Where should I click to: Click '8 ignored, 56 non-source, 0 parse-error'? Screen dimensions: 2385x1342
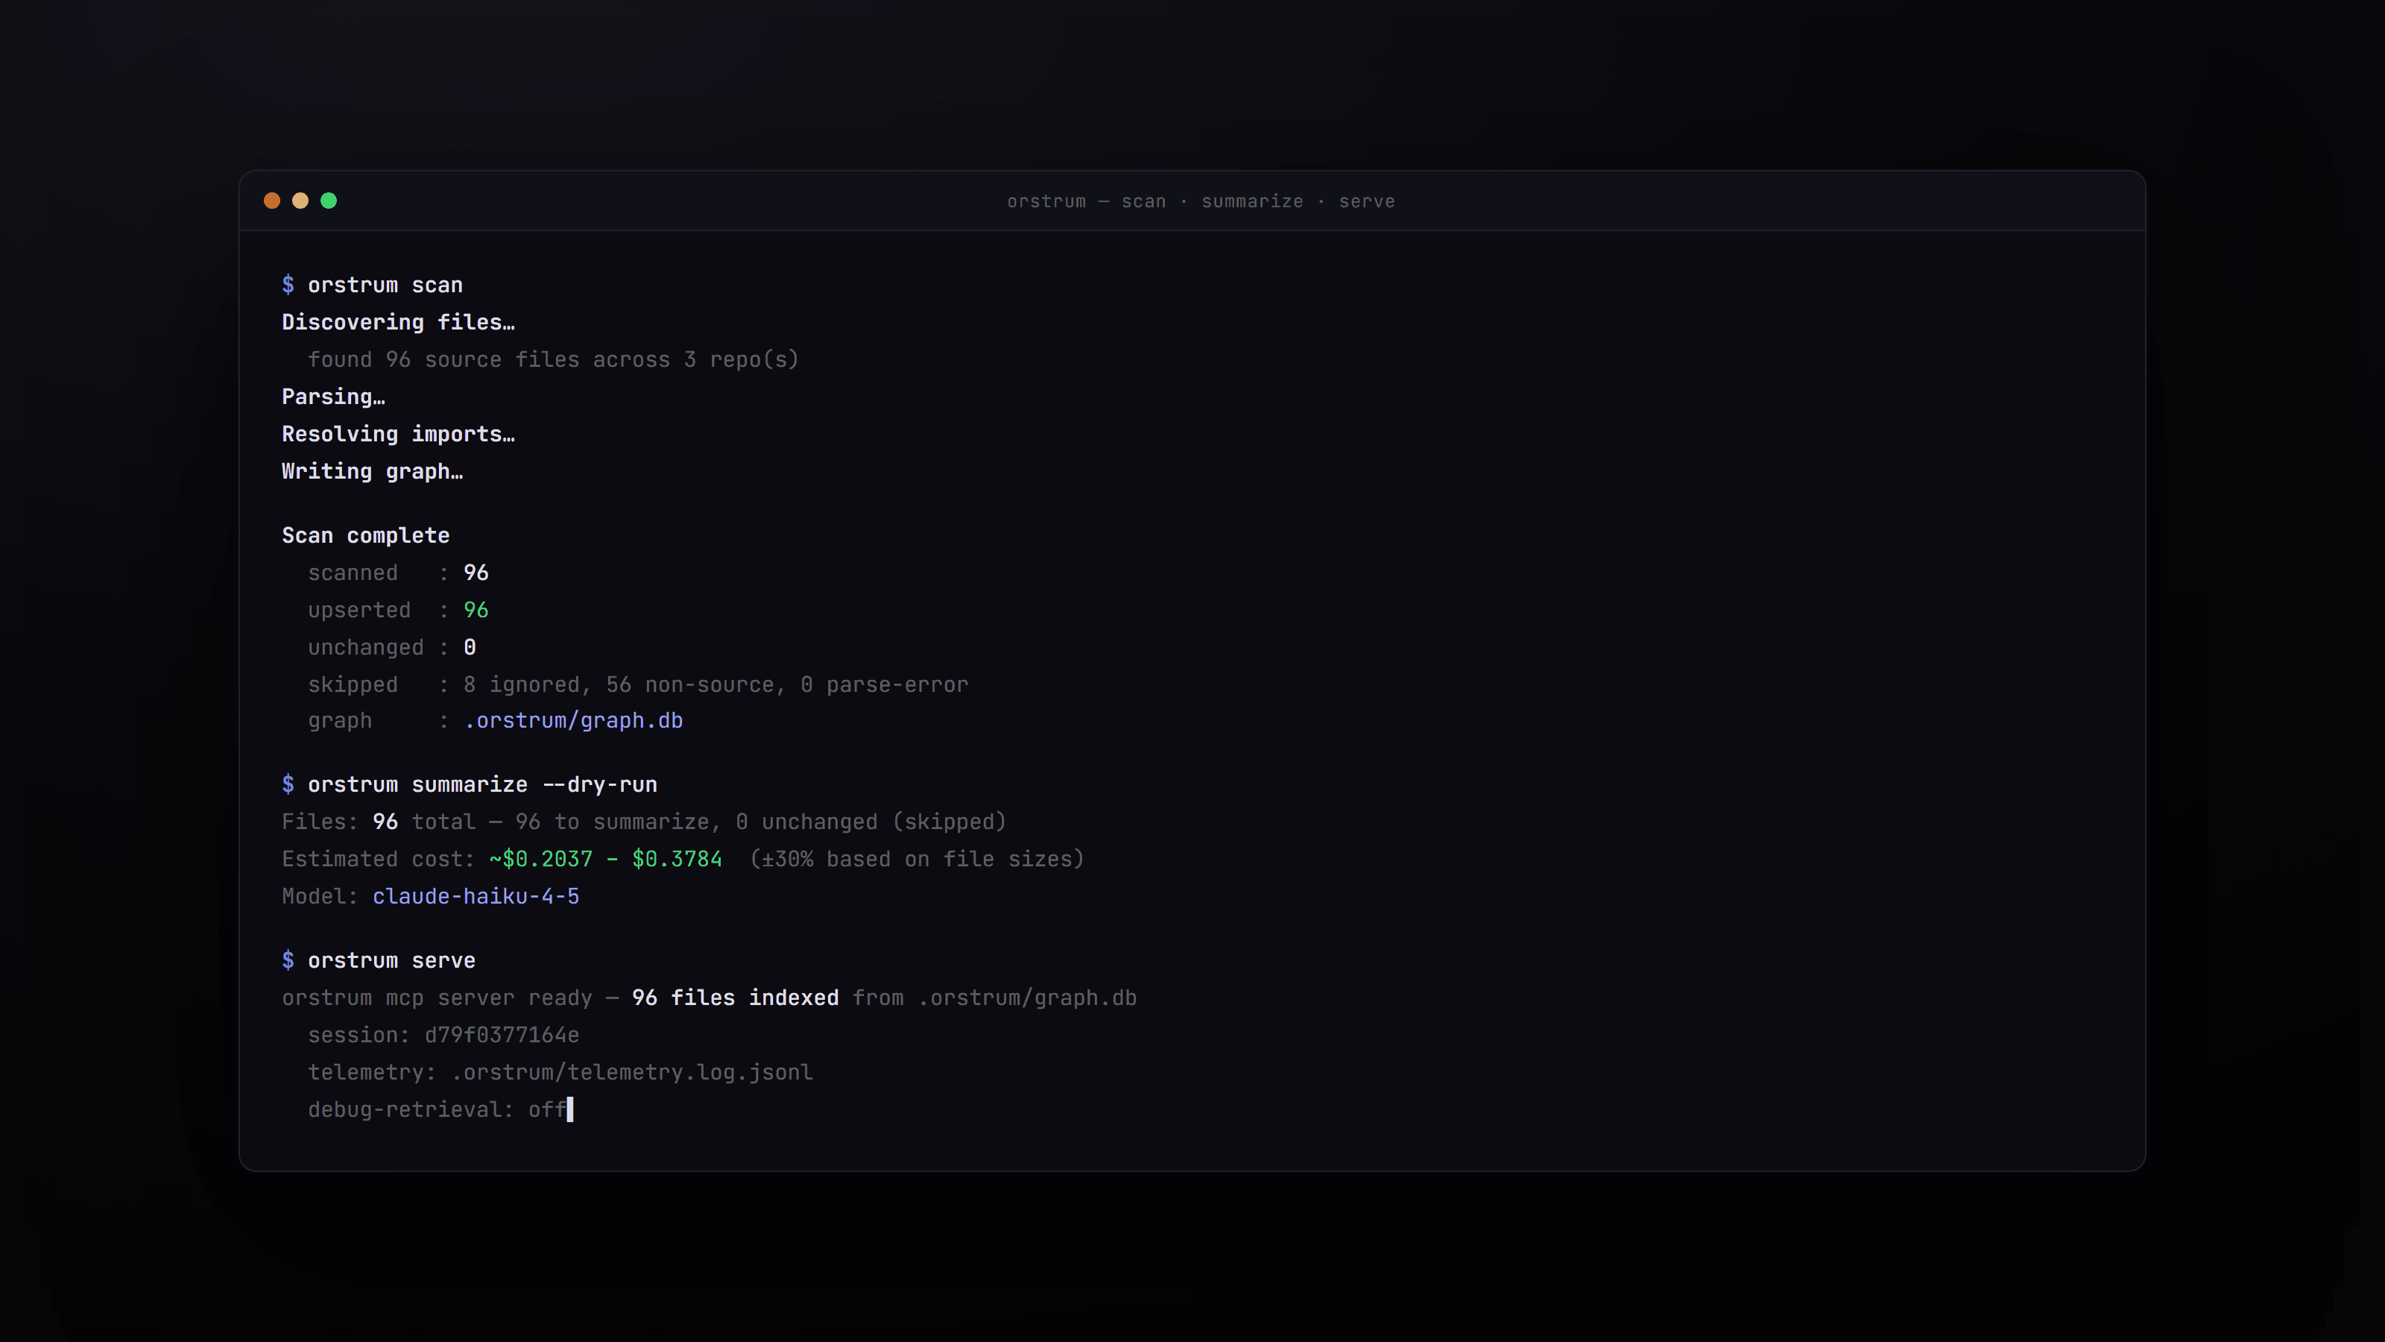[715, 684]
